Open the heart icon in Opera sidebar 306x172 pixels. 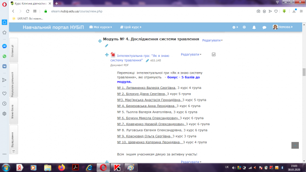click(x=4, y=94)
